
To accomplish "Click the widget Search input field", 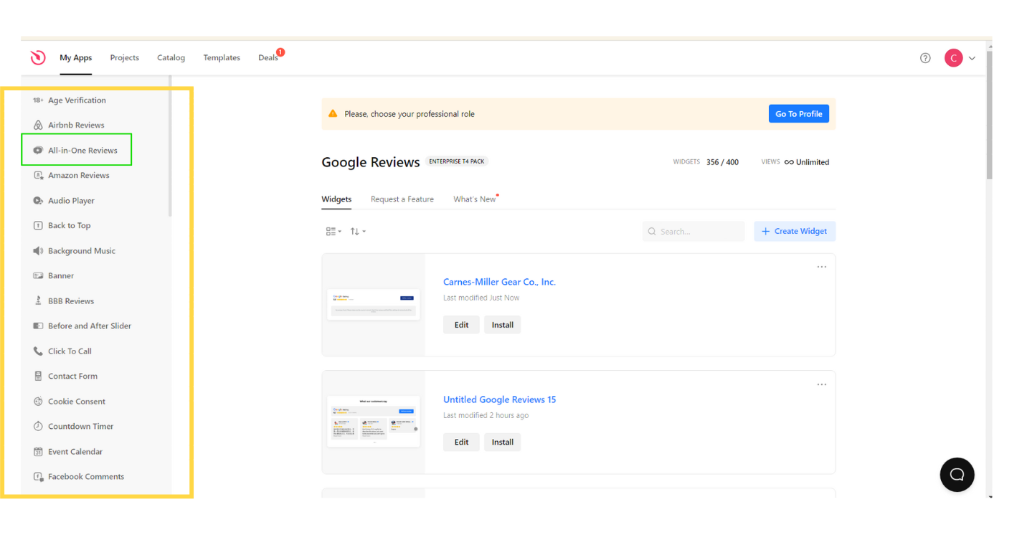I will pyautogui.click(x=694, y=231).
